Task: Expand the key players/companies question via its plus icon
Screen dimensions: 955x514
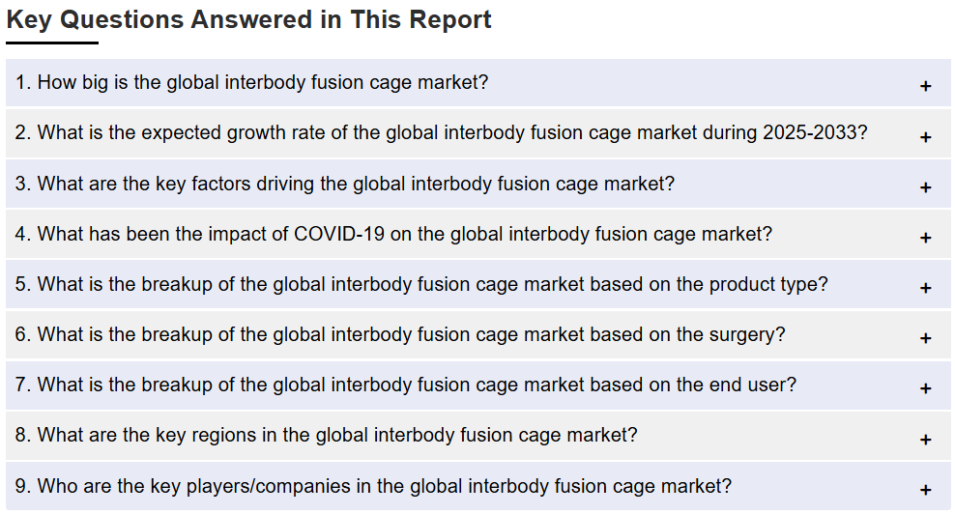Action: [x=925, y=490]
